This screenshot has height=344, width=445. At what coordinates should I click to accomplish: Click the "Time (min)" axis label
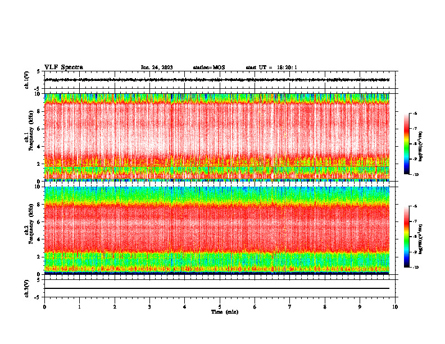coord(225,312)
